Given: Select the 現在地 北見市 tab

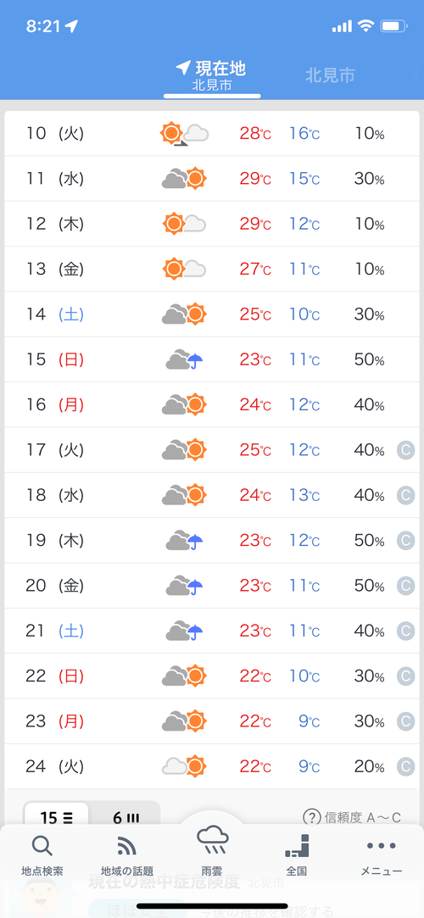Looking at the screenshot, I should 212,76.
